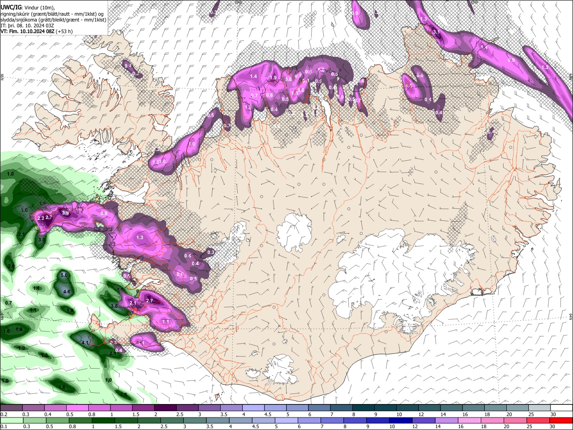The image size is (573, 430).
Task: Pick the 3 gray-green swatch in lower legend row
Action: click(x=195, y=420)
